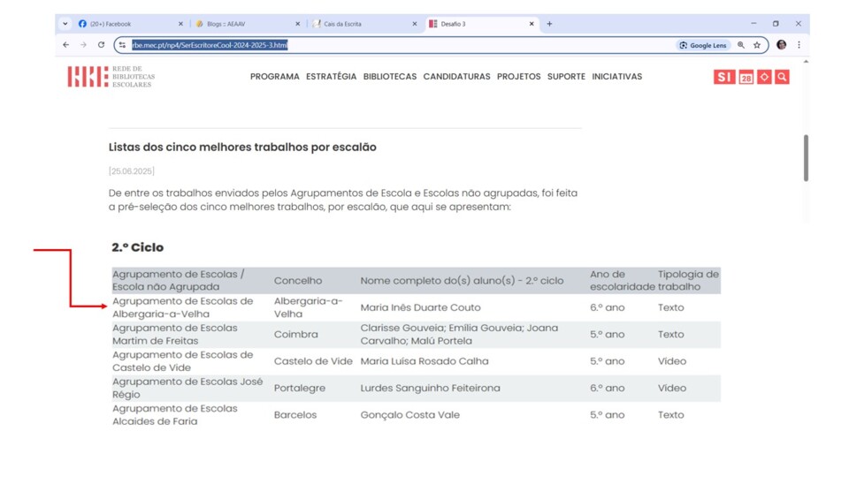Reload the current page
Viewport: 849px width, 477px height.
[101, 45]
